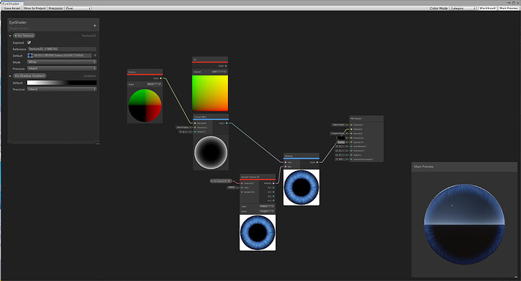
Task: Toggle the Exposed checkbox for Iris Texture
Action: [29, 42]
